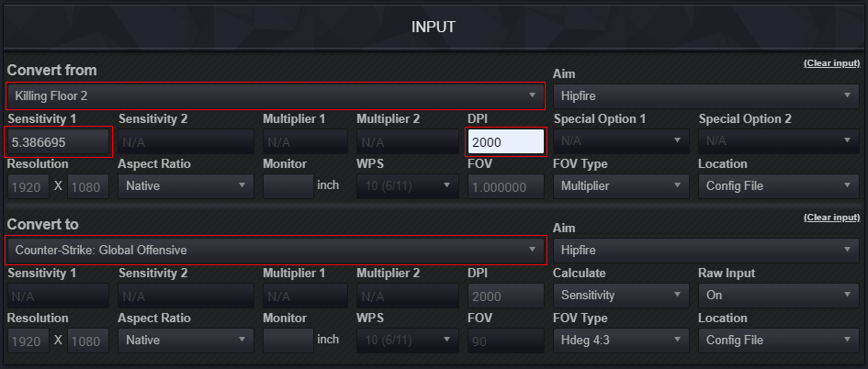868x369 pixels.
Task: Open FOV Type Hdeg 4:3 dropdown
Action: click(620, 340)
